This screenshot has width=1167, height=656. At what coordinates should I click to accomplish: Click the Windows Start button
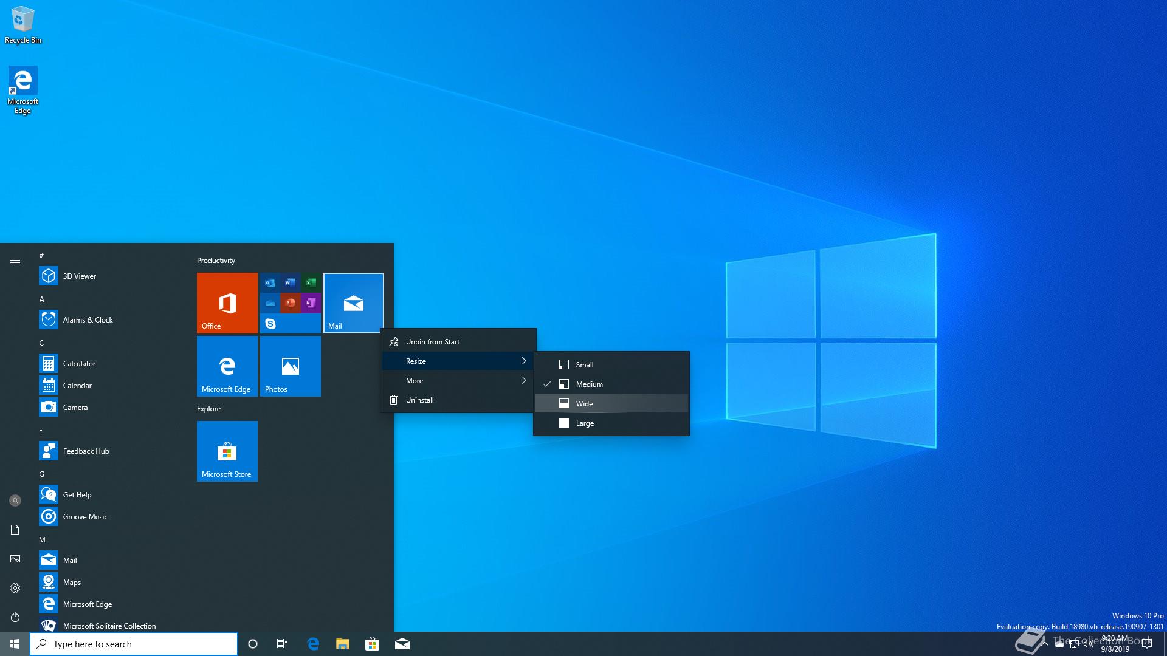(x=15, y=644)
